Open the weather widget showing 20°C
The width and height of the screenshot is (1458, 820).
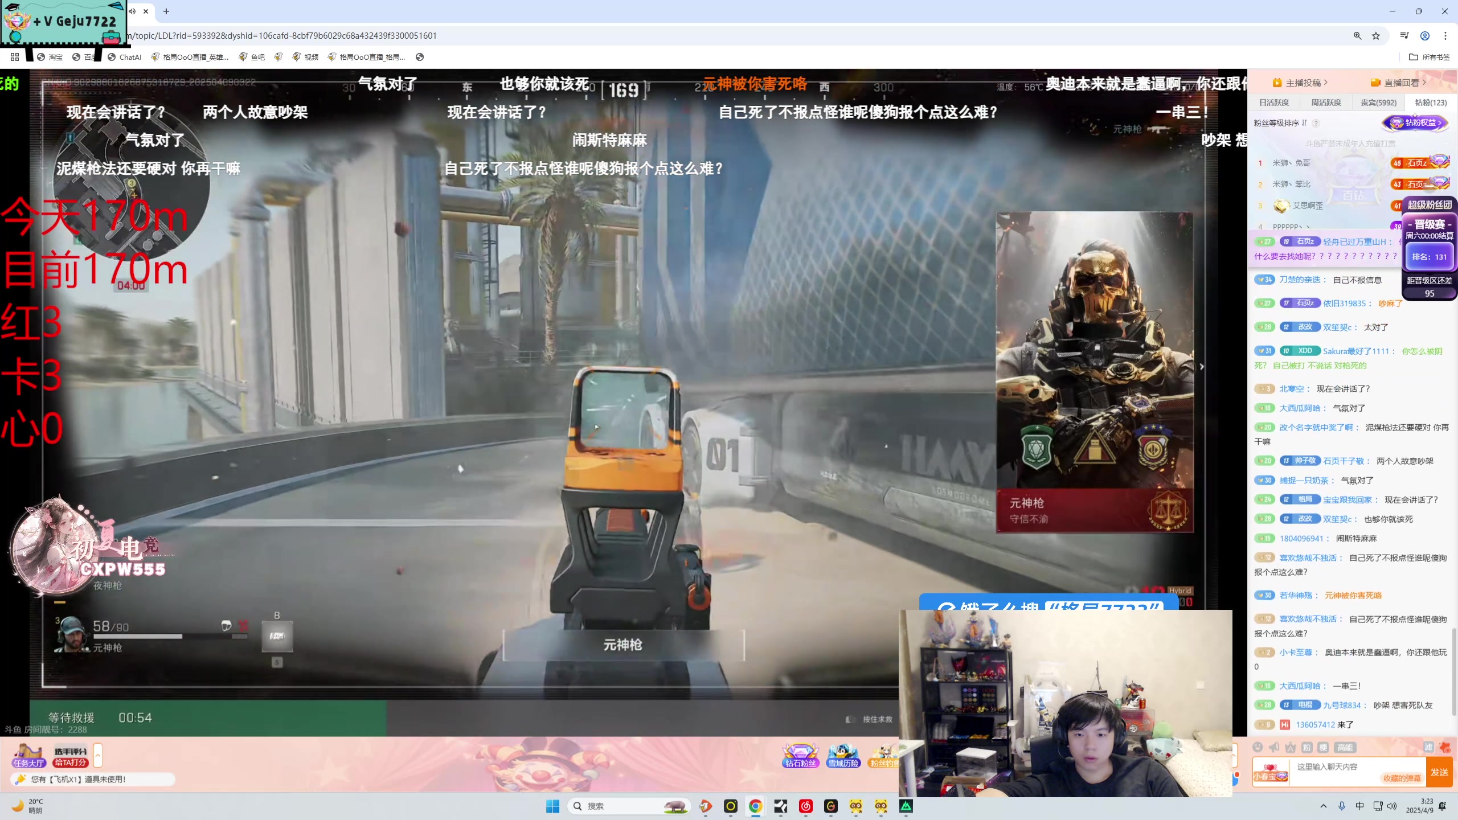point(28,806)
